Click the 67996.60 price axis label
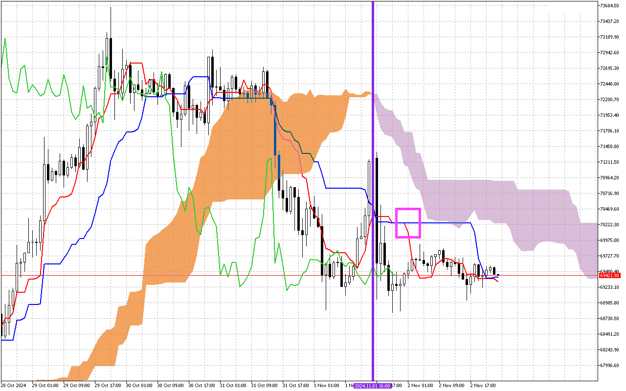The image size is (626, 391). pyautogui.click(x=610, y=366)
